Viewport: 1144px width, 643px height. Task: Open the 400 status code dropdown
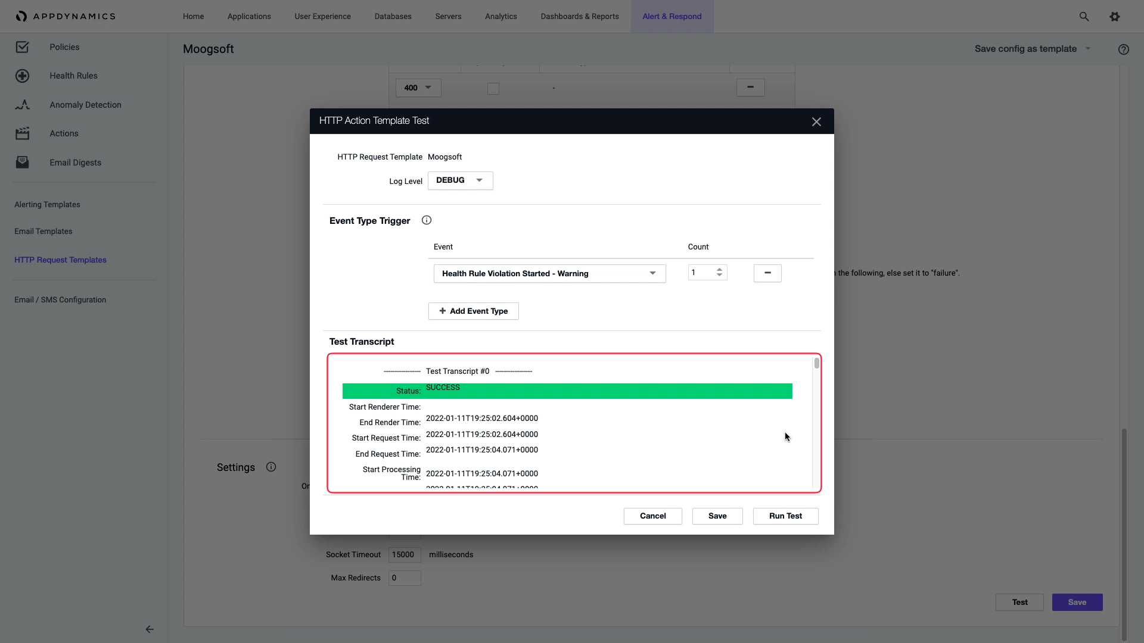click(418, 88)
